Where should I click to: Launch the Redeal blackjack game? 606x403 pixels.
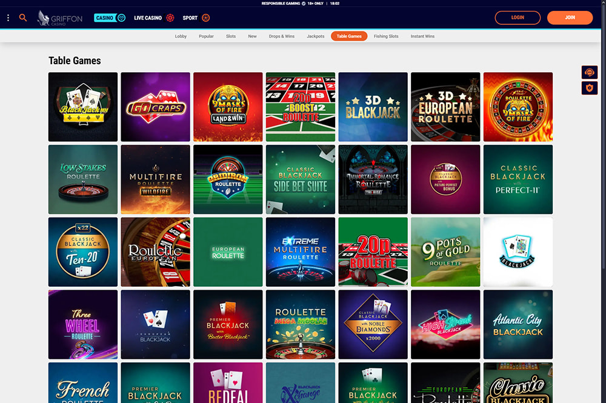pos(228,383)
